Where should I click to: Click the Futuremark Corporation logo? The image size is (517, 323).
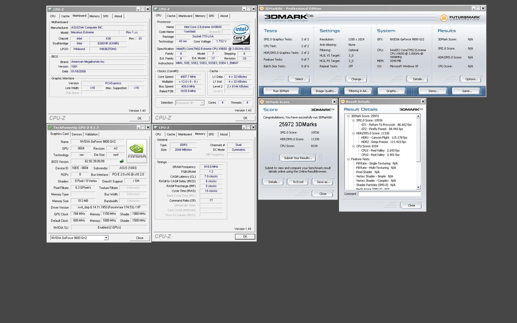[461, 18]
